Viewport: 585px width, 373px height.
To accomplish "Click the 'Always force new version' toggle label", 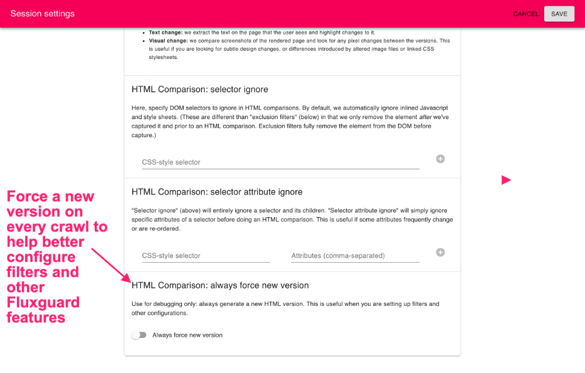I will click(187, 335).
